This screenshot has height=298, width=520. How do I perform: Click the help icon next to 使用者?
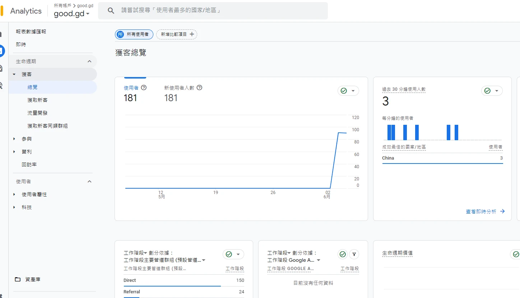(x=144, y=87)
